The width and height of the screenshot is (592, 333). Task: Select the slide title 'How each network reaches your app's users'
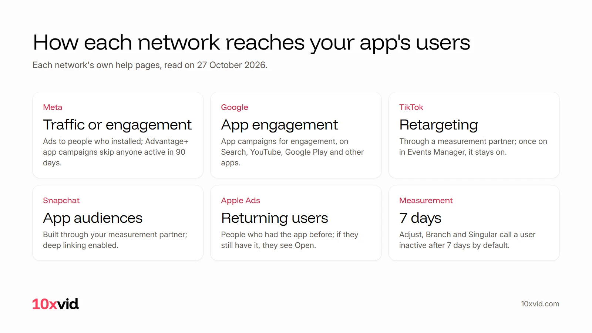pyautogui.click(x=252, y=43)
